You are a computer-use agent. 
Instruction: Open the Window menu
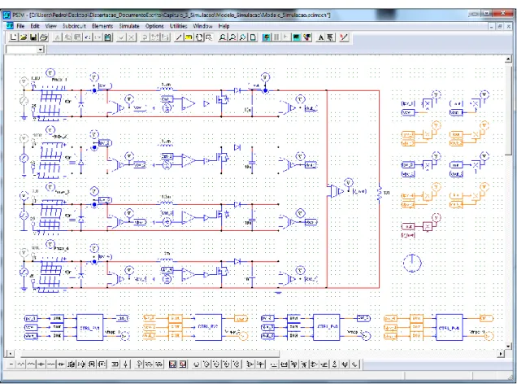[202, 26]
